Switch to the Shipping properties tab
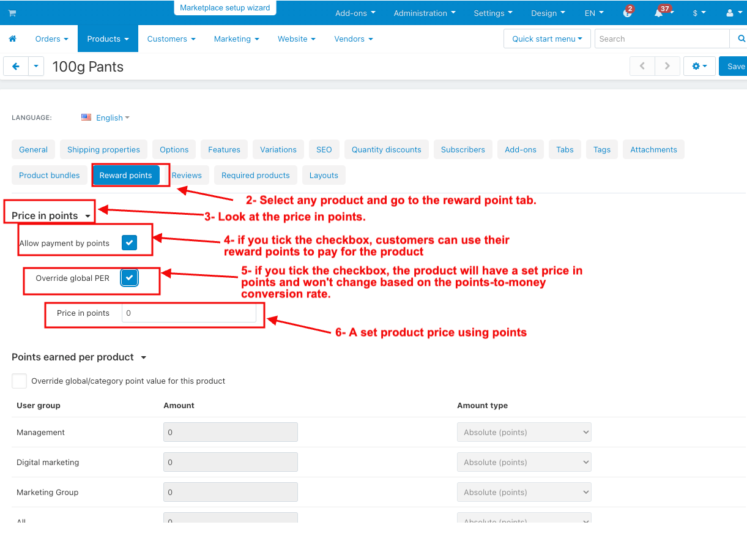Viewport: 747px width, 533px height. [103, 149]
